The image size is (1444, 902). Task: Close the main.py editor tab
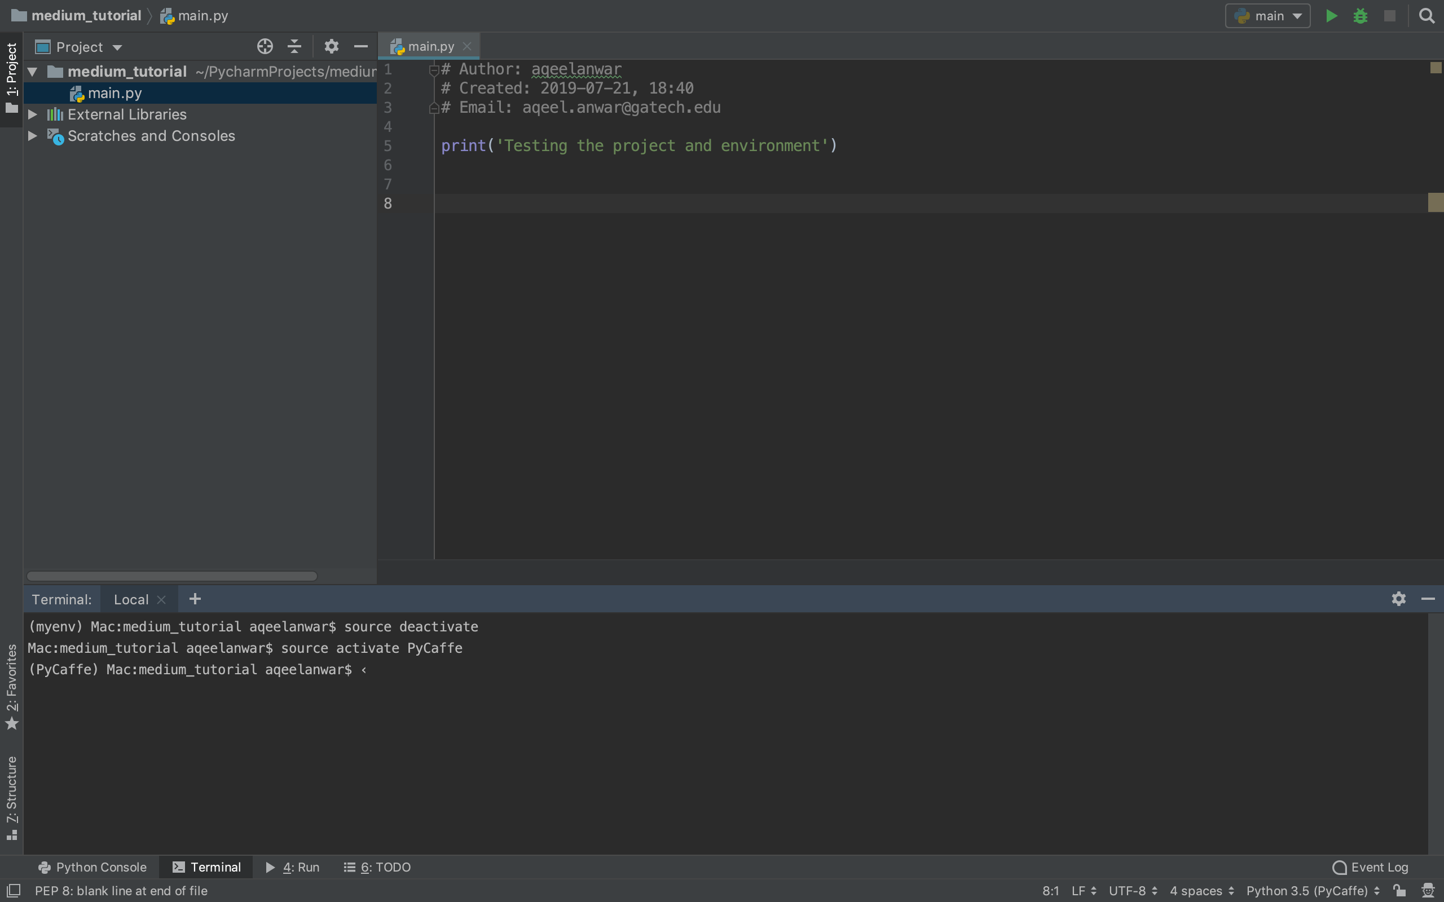tap(467, 46)
